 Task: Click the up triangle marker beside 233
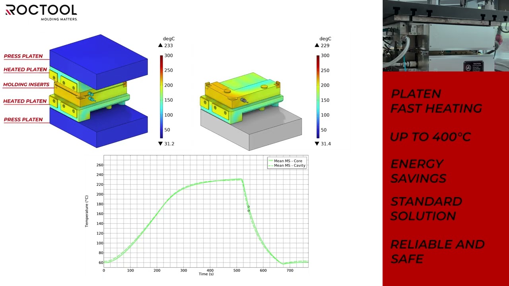pyautogui.click(x=161, y=46)
